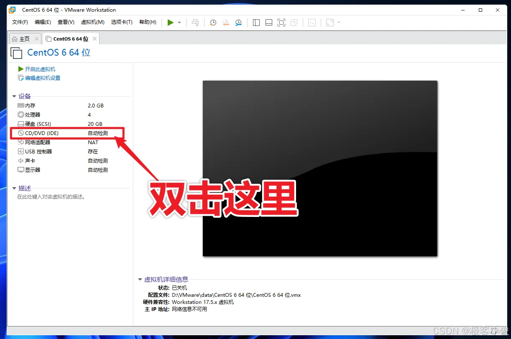Send Ctrl+Alt+Del to the virtual machine
Viewport: 511px width, 339px height.
[195, 23]
